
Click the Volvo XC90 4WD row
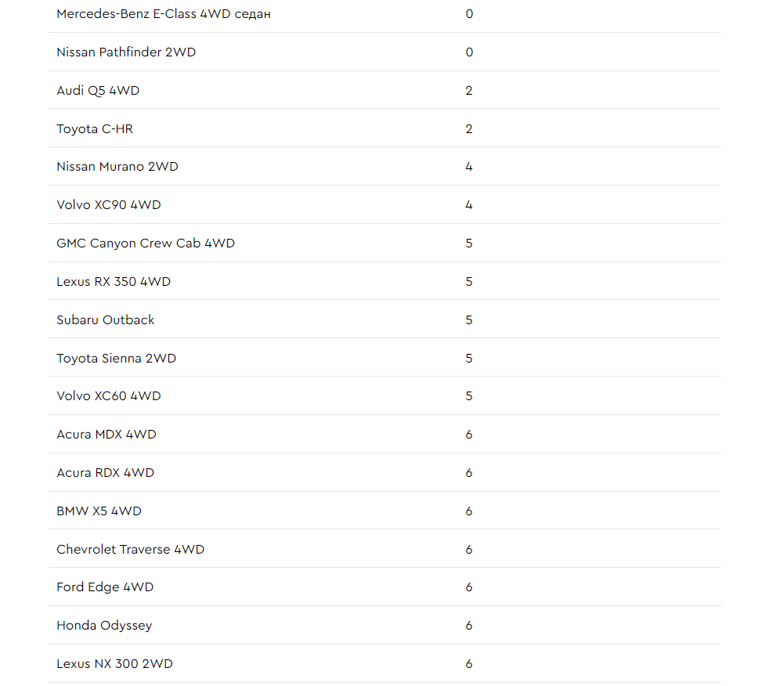click(x=384, y=204)
